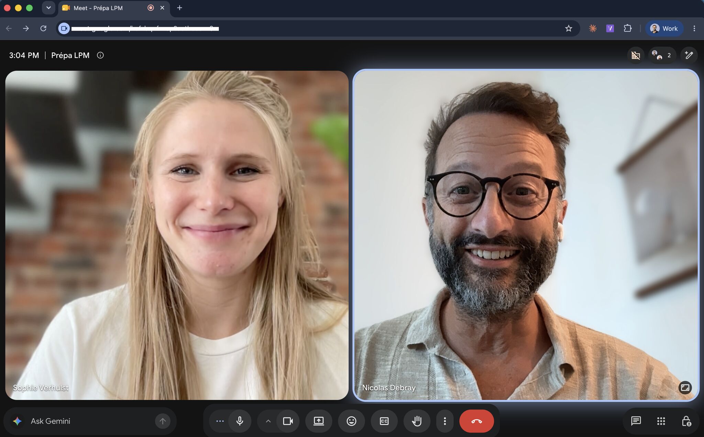Image resolution: width=704 pixels, height=437 pixels.
Task: Click the Ask Gemini input field
Action: coord(89,421)
